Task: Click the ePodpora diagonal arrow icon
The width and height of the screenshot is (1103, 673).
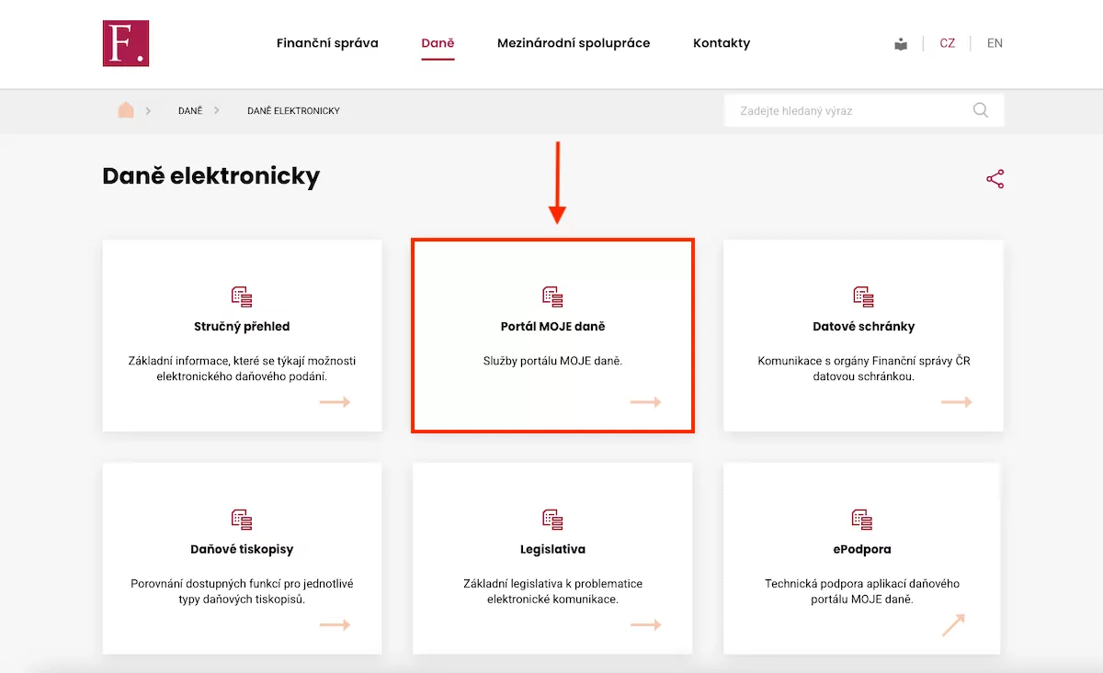Action: [x=955, y=625]
